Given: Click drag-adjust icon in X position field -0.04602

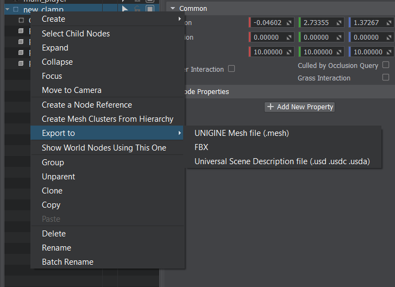Looking at the screenshot, I should pos(289,23).
